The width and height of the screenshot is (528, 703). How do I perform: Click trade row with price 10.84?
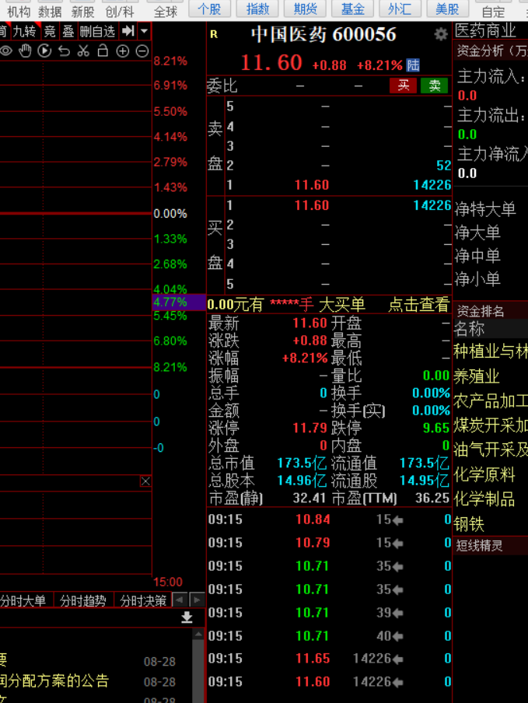329,519
